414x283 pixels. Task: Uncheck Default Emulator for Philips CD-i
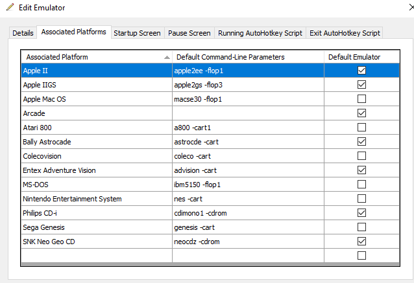(361, 212)
